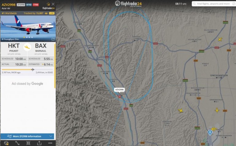Open 3D view using the cube icon

6,143
